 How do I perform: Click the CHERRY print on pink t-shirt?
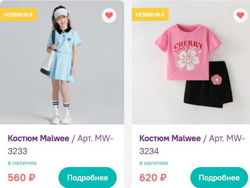tap(188, 46)
